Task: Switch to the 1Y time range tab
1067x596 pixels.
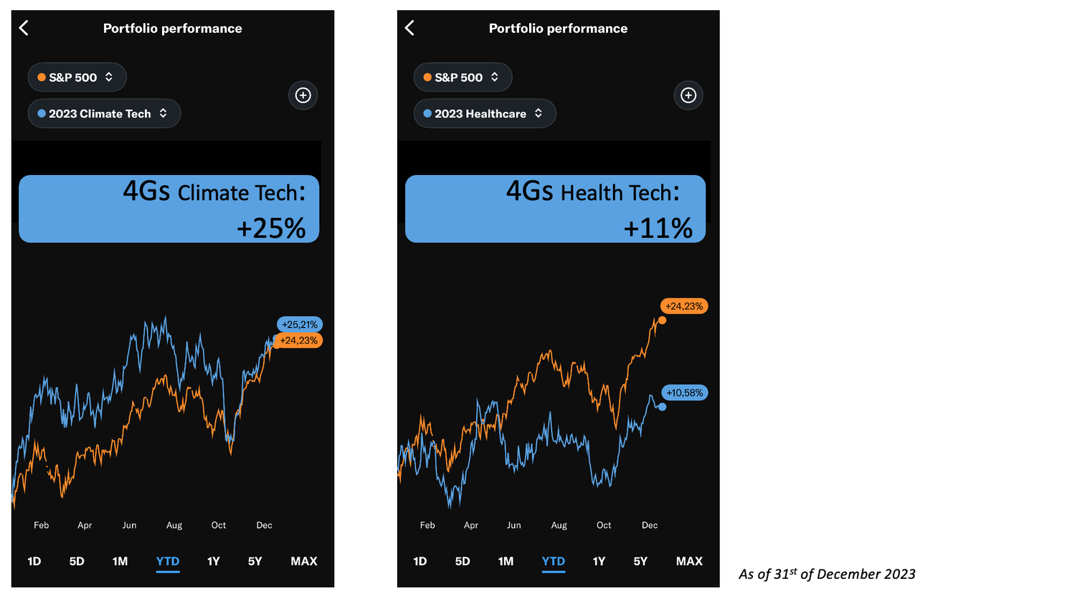Action: tap(214, 562)
